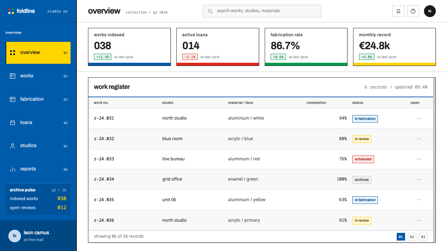Screen dimensions: 447x251
Task: Click leon camus avatar in sidebar footer
Action: [x=15, y=236]
